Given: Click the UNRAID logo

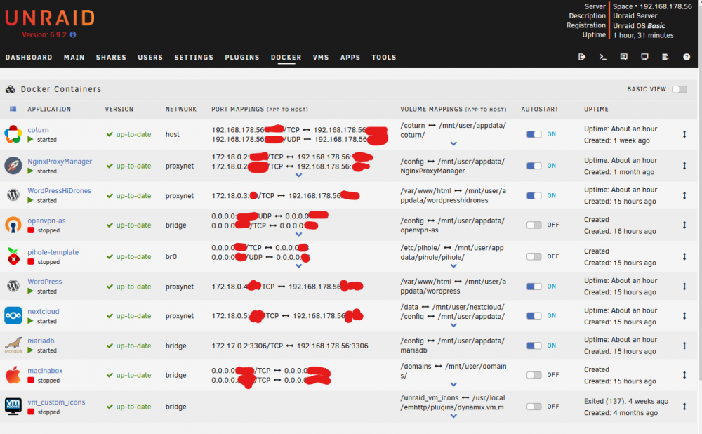Looking at the screenshot, I should coord(50,18).
